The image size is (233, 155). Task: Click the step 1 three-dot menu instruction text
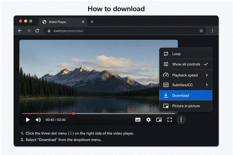tap(77, 133)
